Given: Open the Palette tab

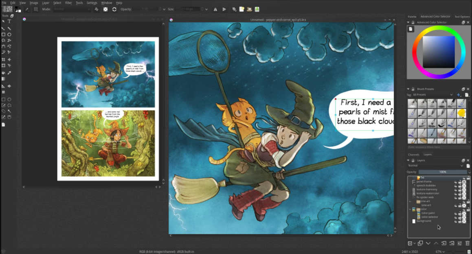Looking at the screenshot, I should tap(412, 17).
